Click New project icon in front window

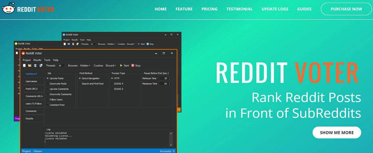pyautogui.click(x=24, y=65)
